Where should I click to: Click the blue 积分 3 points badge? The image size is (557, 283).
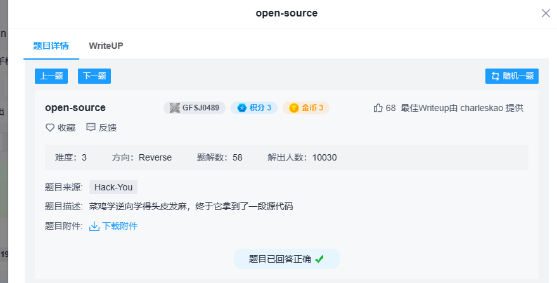[253, 108]
